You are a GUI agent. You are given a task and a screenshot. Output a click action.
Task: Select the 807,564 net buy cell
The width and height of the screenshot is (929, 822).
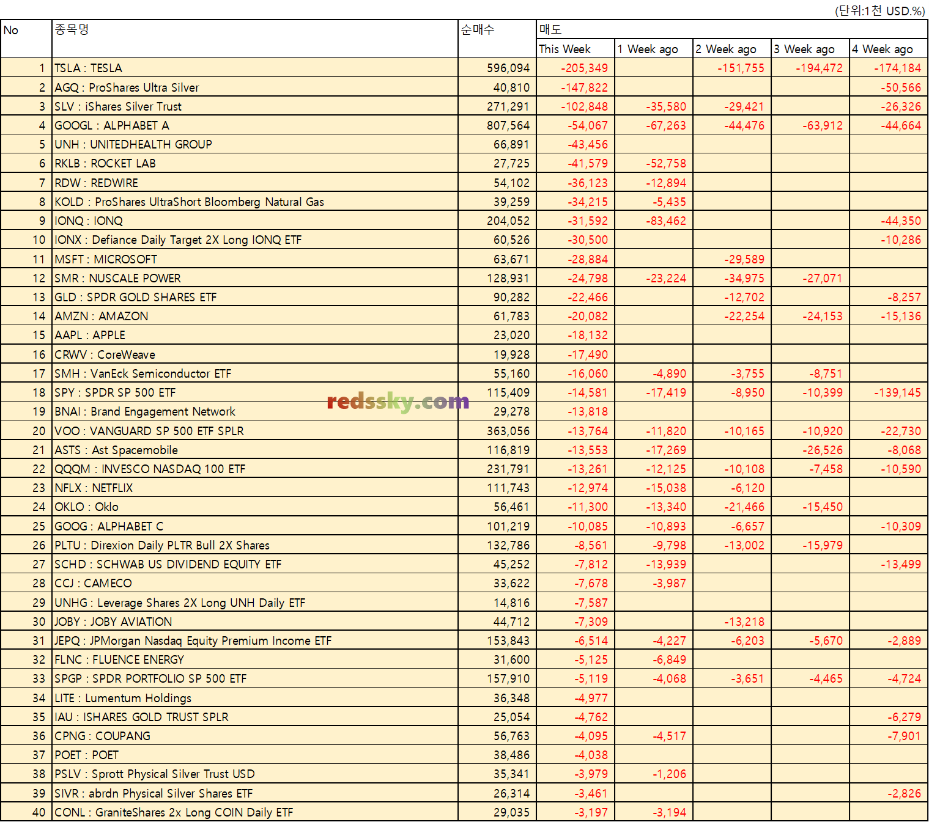point(497,125)
